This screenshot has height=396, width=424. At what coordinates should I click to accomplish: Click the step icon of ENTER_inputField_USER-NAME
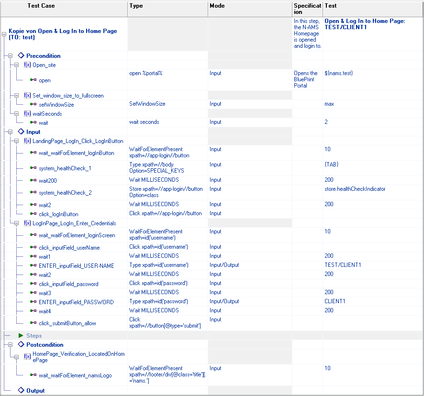coord(33,265)
